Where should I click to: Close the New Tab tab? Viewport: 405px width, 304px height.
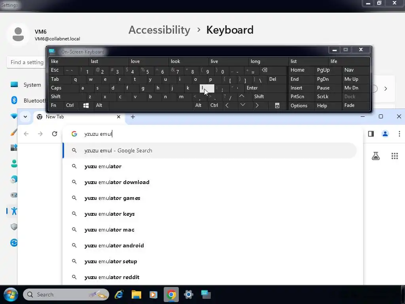119,117
